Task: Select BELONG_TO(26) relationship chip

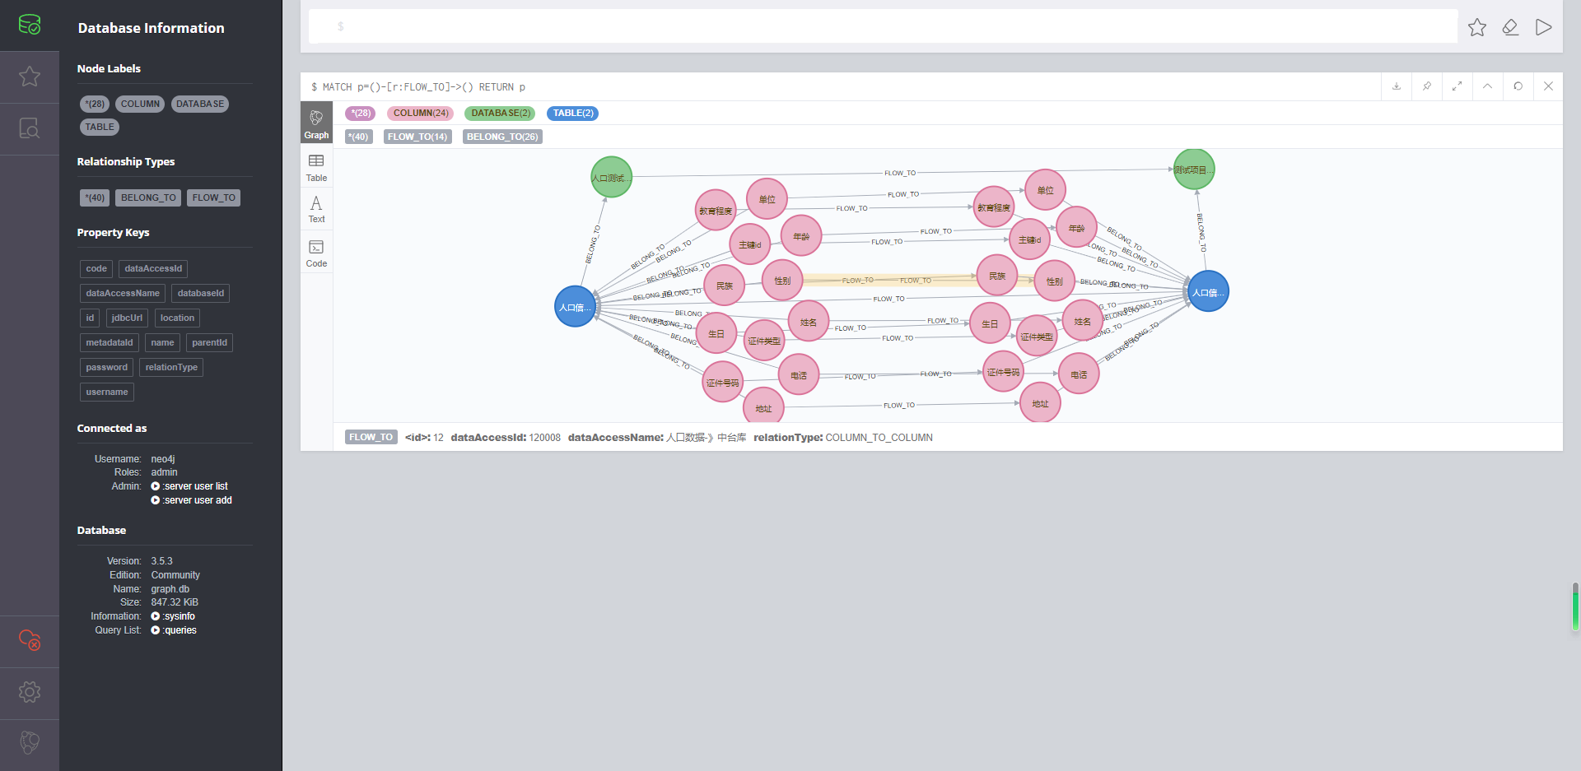Action: click(502, 137)
